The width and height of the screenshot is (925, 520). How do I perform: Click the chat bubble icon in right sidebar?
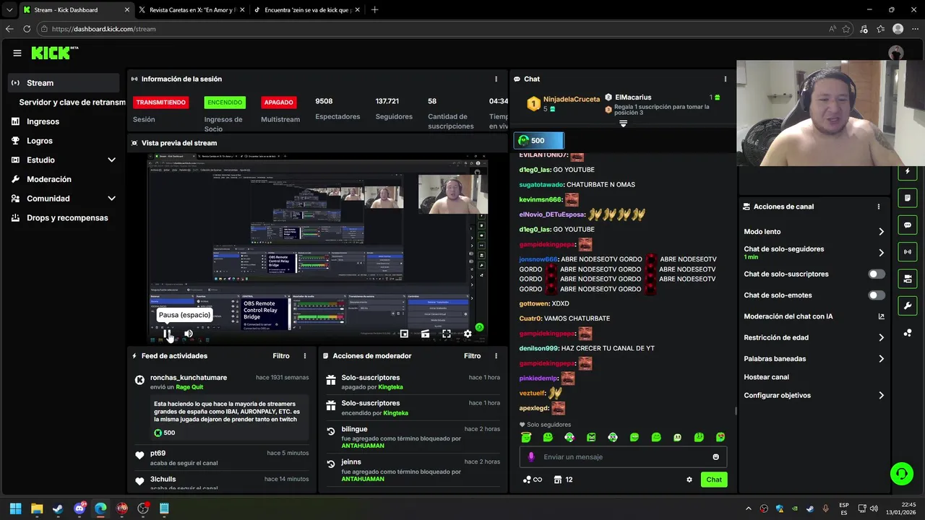pos(908,225)
